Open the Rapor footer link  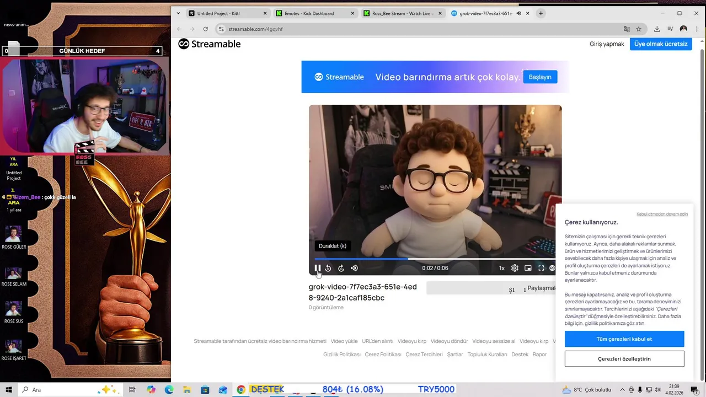tap(539, 355)
